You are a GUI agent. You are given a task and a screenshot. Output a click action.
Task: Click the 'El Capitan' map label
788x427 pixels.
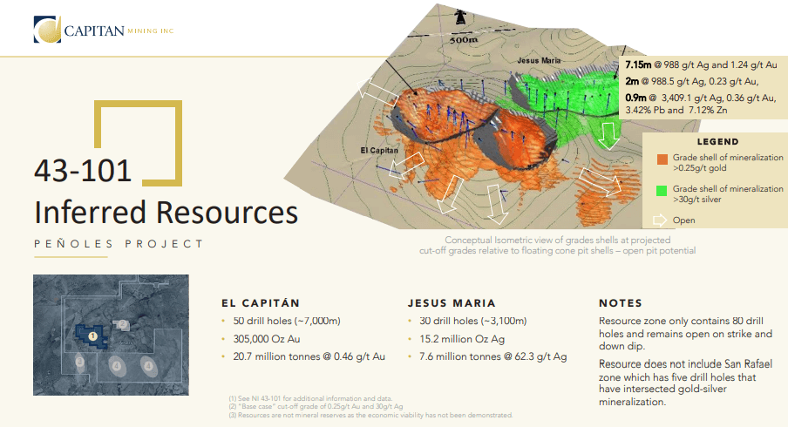click(379, 150)
